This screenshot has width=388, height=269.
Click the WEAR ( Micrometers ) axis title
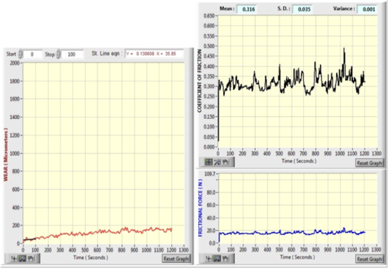(x=6, y=154)
